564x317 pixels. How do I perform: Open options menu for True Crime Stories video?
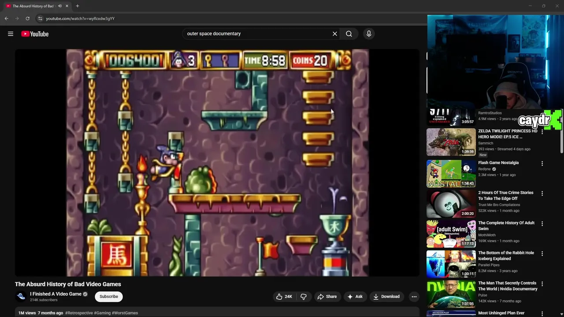pos(542,193)
